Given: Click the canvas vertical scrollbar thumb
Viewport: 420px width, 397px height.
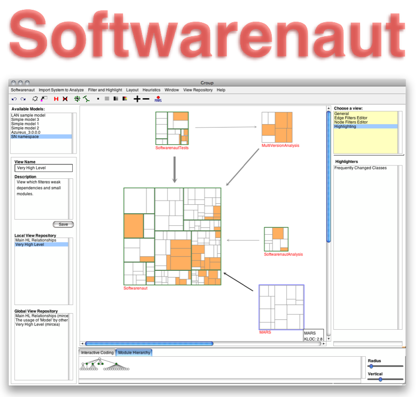Looking at the screenshot, I should [329, 176].
